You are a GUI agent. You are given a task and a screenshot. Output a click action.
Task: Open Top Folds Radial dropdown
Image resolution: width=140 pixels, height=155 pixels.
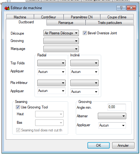51,63
